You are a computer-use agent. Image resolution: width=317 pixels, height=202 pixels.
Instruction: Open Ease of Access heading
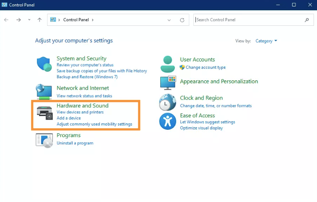point(198,116)
